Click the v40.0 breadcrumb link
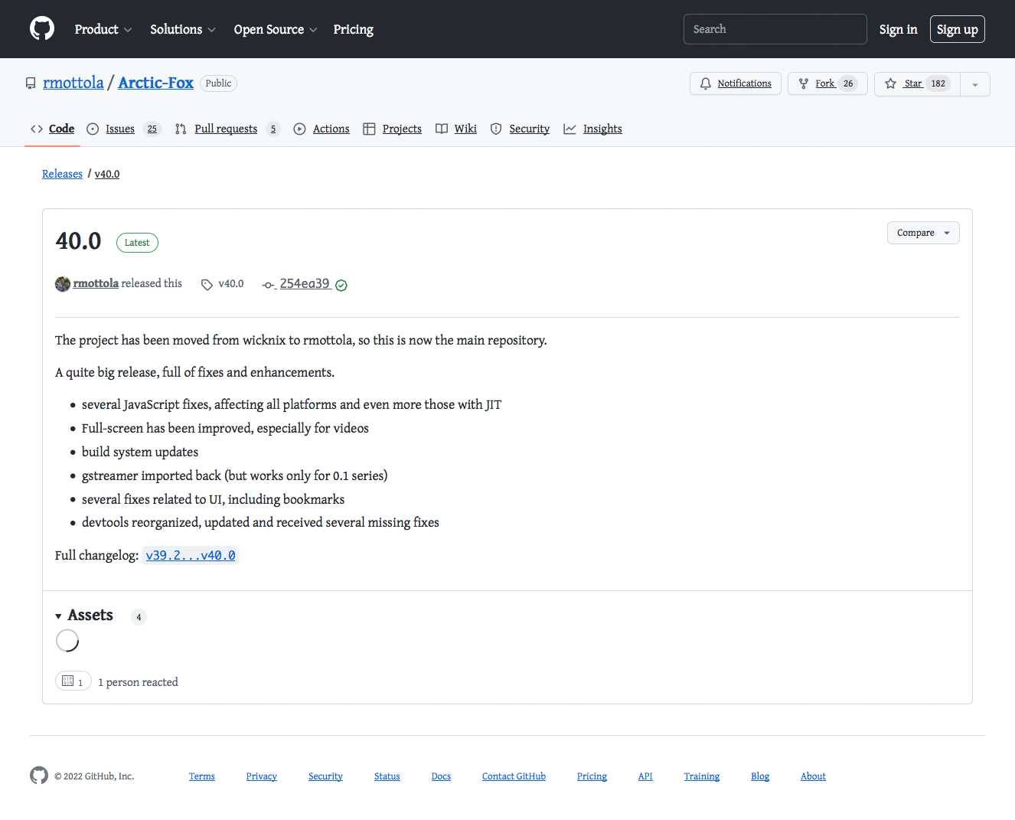The width and height of the screenshot is (1015, 820). click(x=107, y=174)
